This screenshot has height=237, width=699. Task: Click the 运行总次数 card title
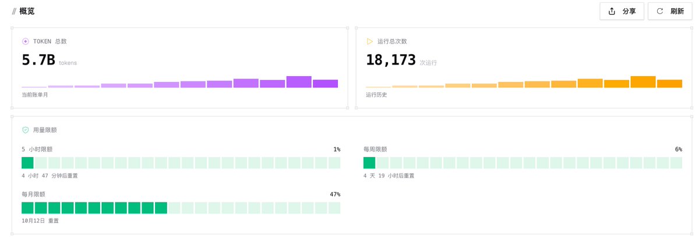click(x=392, y=41)
